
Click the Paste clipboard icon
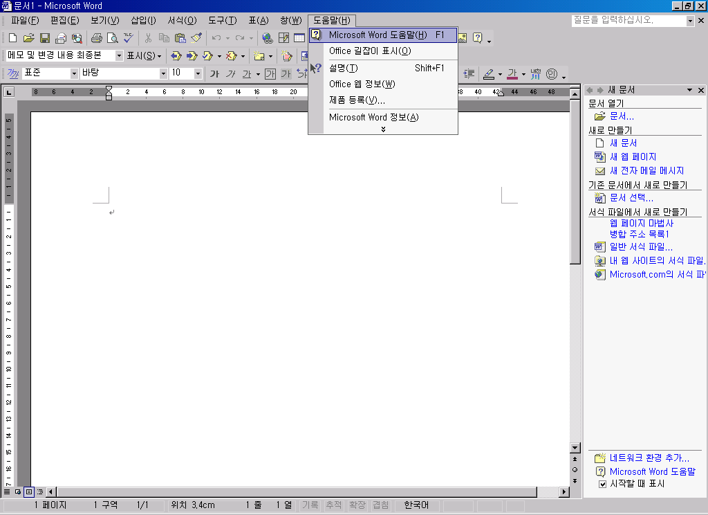(x=180, y=38)
